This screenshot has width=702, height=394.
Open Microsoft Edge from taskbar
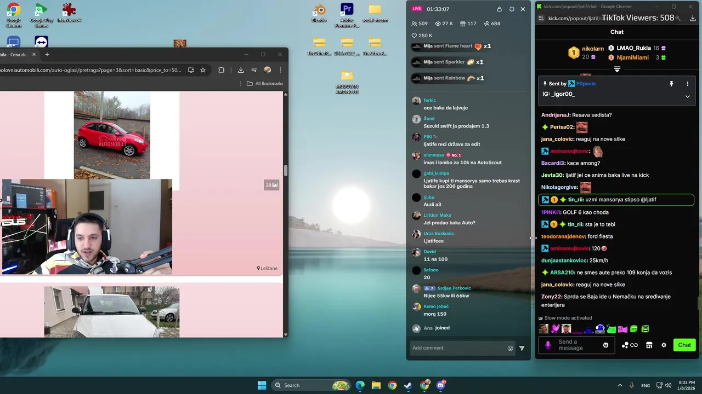pyautogui.click(x=360, y=385)
